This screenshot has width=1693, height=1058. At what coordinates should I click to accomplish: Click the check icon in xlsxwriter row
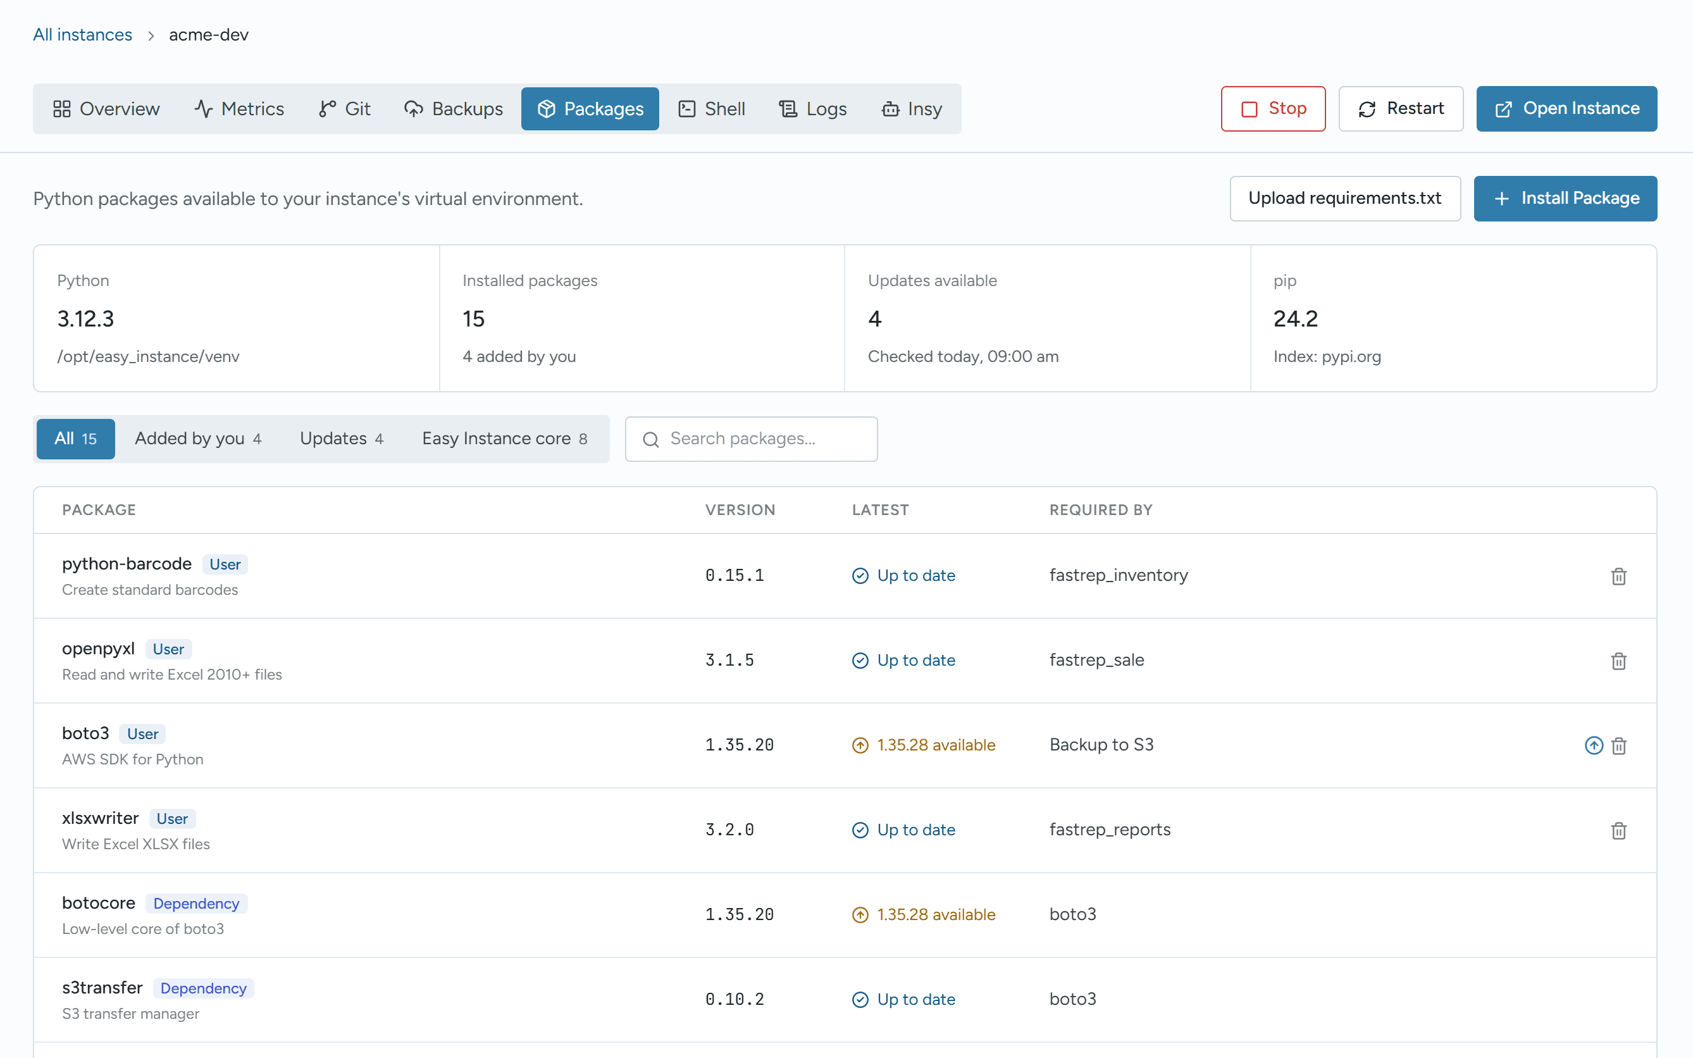click(860, 830)
